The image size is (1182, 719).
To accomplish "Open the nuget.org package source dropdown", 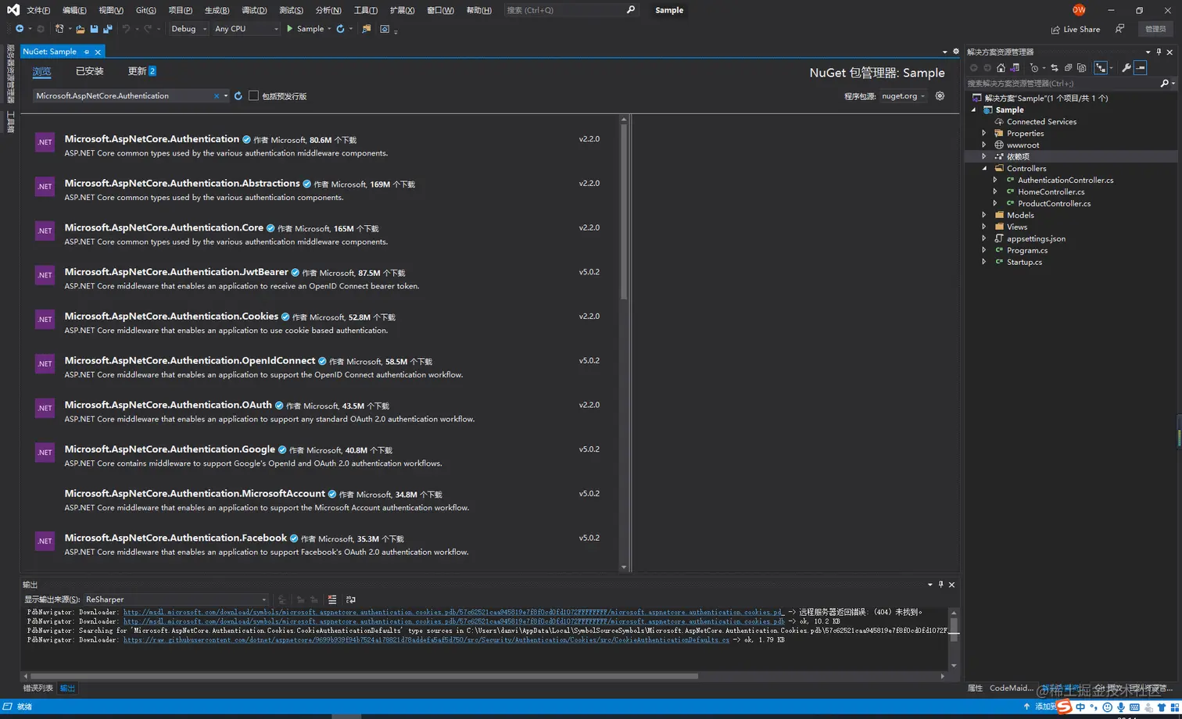I will point(903,96).
